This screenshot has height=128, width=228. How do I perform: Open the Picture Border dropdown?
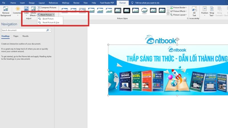(178, 7)
